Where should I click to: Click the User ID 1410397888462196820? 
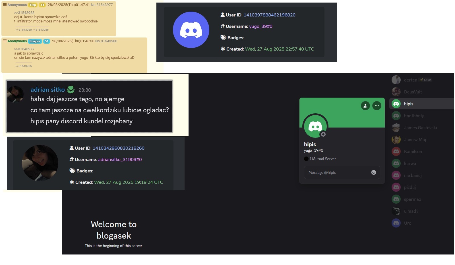[x=269, y=15]
